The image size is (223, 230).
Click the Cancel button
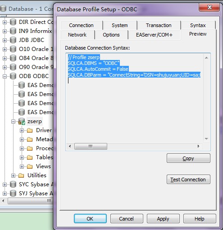[127, 219]
